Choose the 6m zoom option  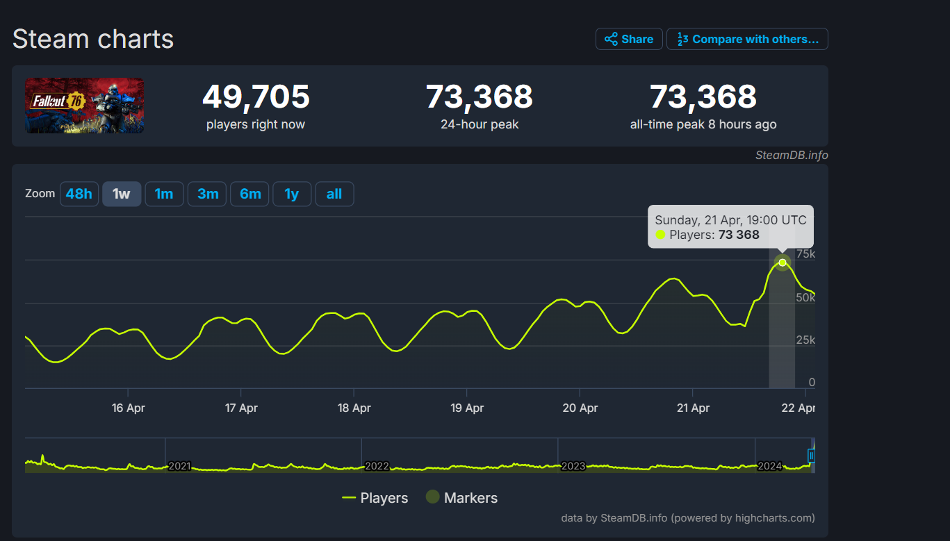(x=250, y=194)
